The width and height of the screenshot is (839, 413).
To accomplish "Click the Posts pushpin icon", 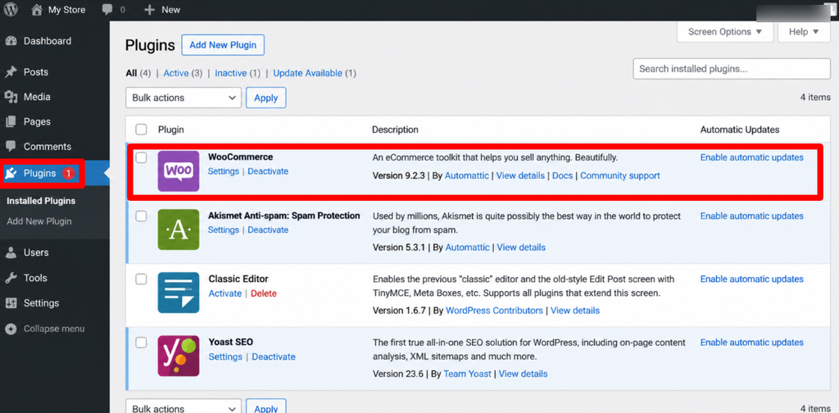I will coord(11,72).
